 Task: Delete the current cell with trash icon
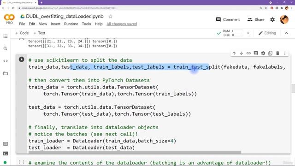coord(277,53)
